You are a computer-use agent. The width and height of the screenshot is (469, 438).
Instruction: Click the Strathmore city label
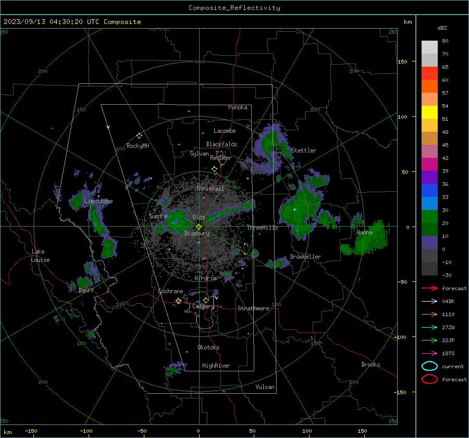[253, 308]
